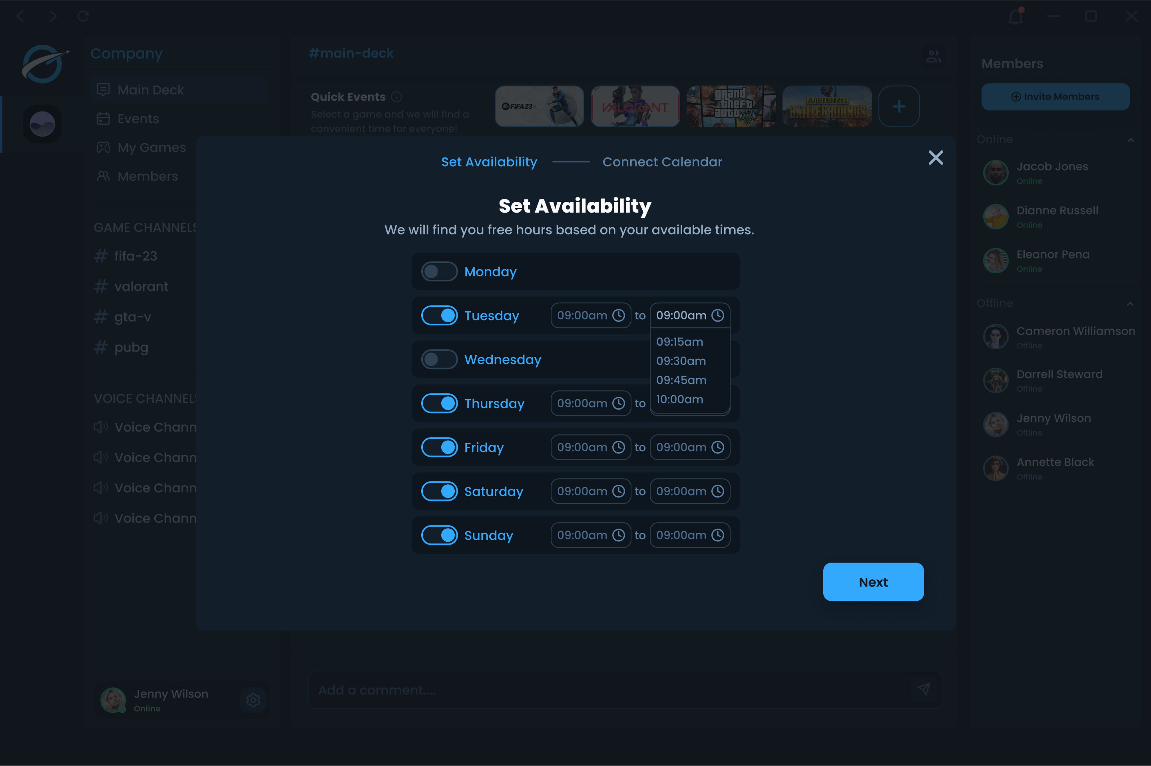The width and height of the screenshot is (1151, 766).
Task: Open Sunday end time picker
Action: click(690, 535)
